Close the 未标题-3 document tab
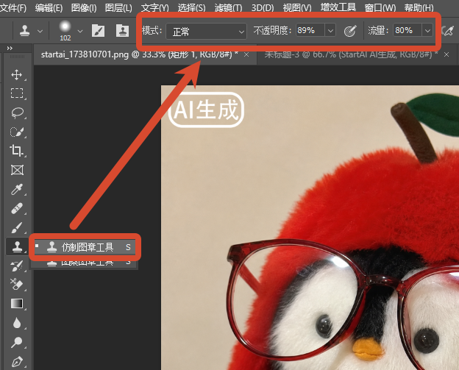The height and width of the screenshot is (370, 459). [446, 54]
